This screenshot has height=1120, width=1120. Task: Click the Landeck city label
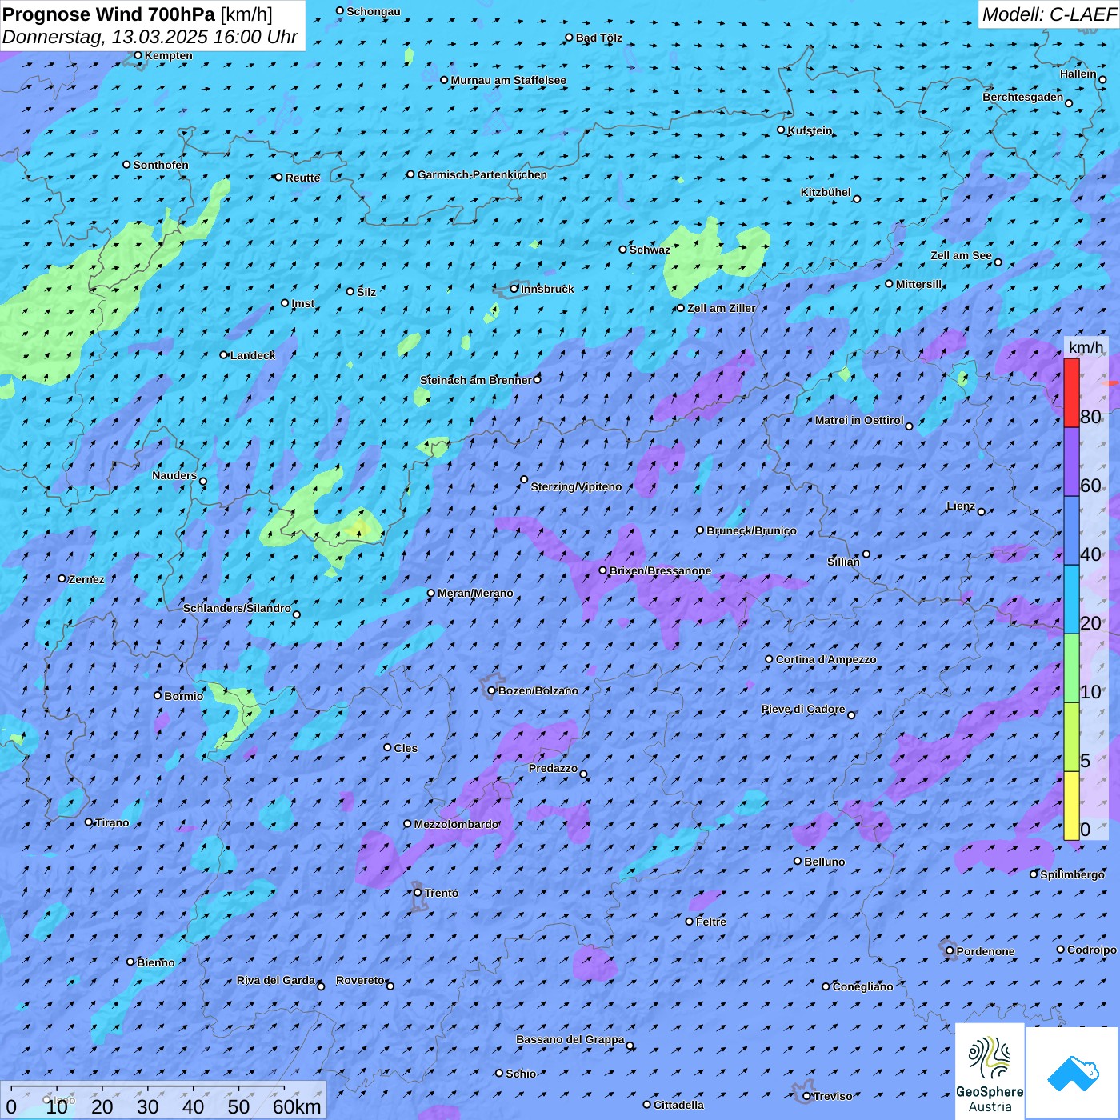click(253, 355)
